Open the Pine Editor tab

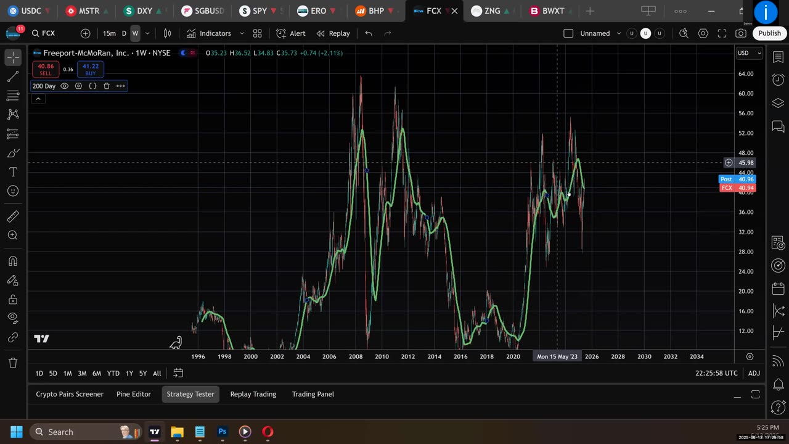(134, 394)
